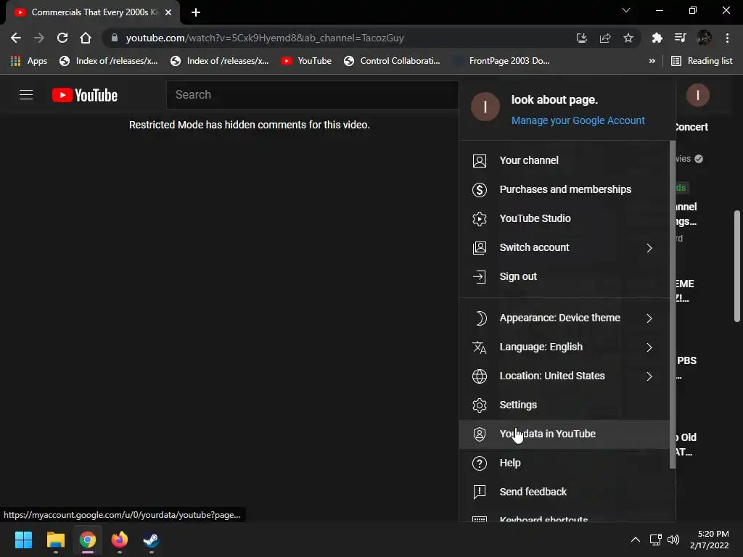Expand the Language submenu chevron
The height and width of the screenshot is (557, 743).
coord(649,347)
